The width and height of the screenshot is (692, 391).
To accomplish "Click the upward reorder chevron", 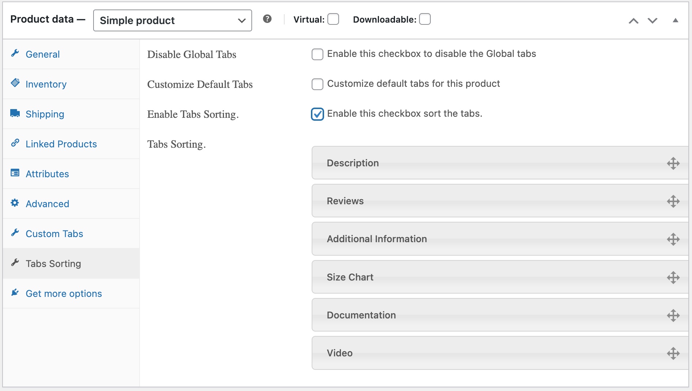I will 634,21.
